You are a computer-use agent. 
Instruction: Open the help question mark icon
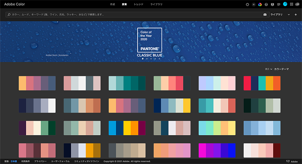coord(266,5)
